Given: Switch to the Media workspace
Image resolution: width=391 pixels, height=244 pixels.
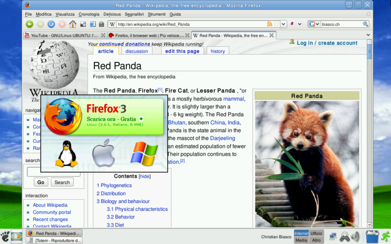Looking at the screenshot, I should point(301,240).
